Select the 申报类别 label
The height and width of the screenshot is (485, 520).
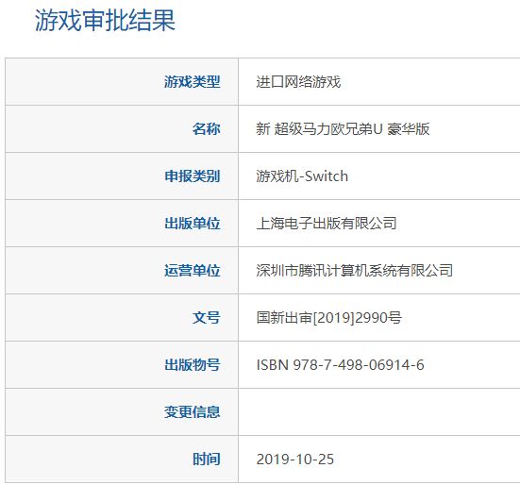pyautogui.click(x=192, y=176)
